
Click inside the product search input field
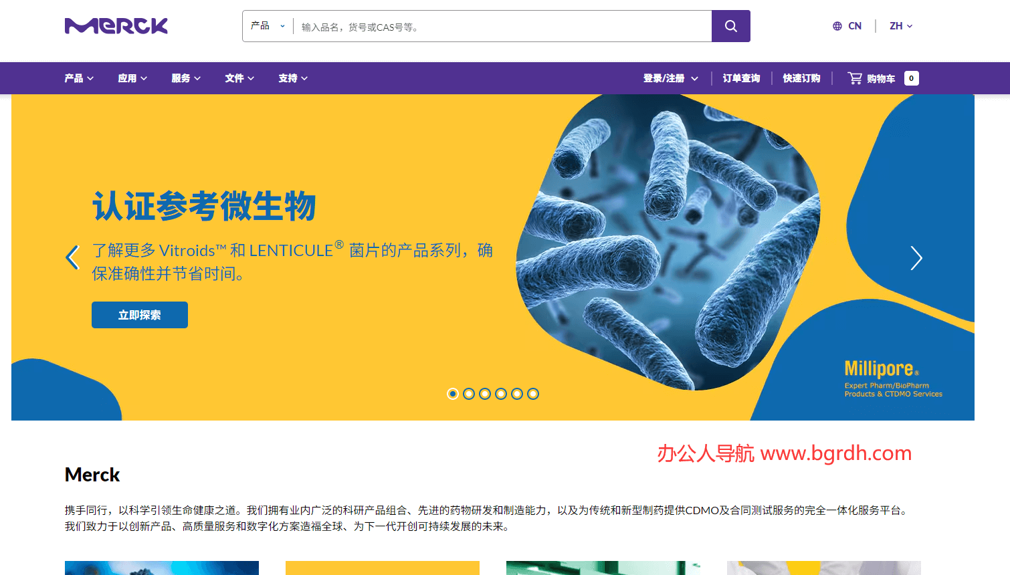(x=502, y=25)
